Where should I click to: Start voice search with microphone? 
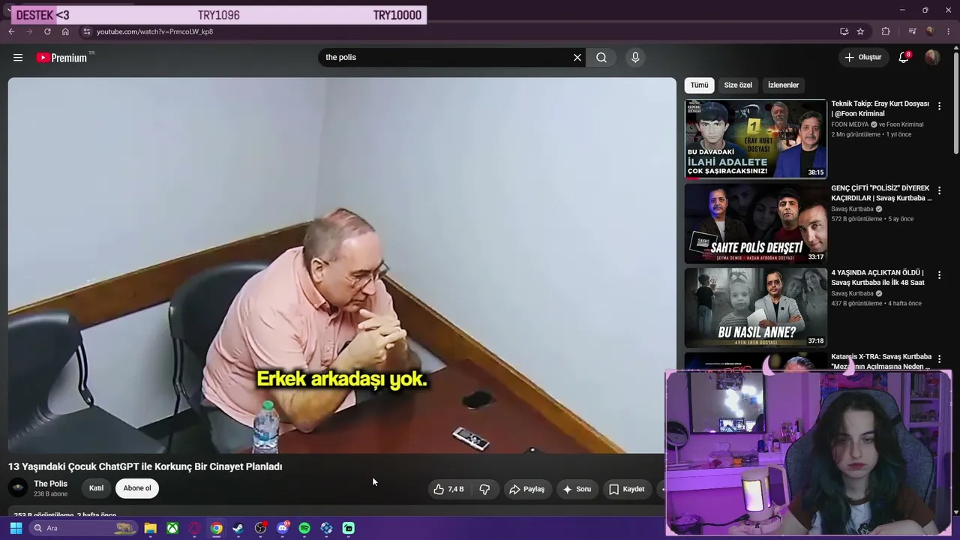click(635, 58)
